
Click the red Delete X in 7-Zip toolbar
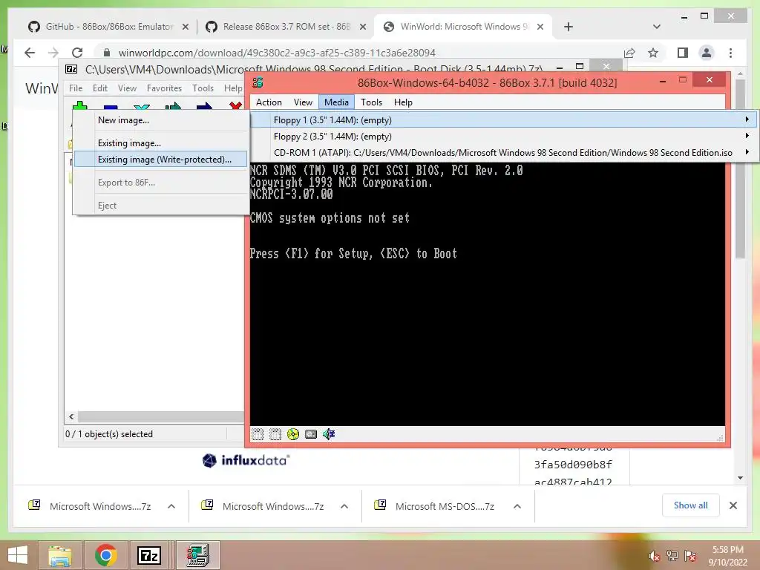coord(235,107)
